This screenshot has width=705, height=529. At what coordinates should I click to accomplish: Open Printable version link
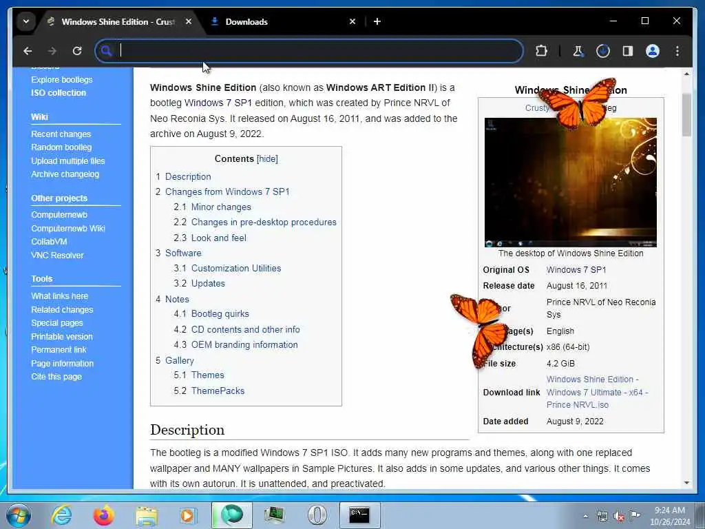click(x=61, y=336)
